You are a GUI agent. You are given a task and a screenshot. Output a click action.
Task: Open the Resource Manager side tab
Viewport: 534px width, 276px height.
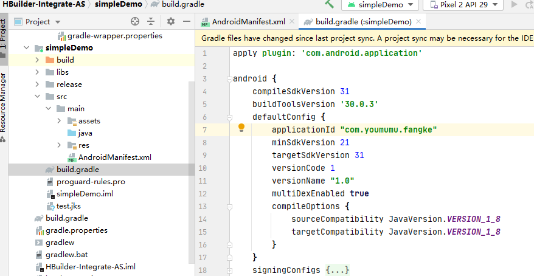click(3, 107)
